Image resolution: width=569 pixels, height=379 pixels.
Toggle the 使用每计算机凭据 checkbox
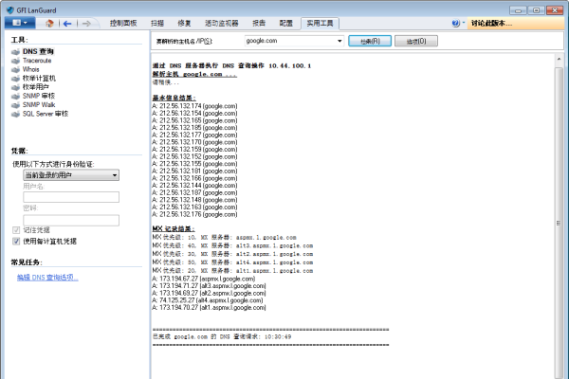[x=15, y=241]
